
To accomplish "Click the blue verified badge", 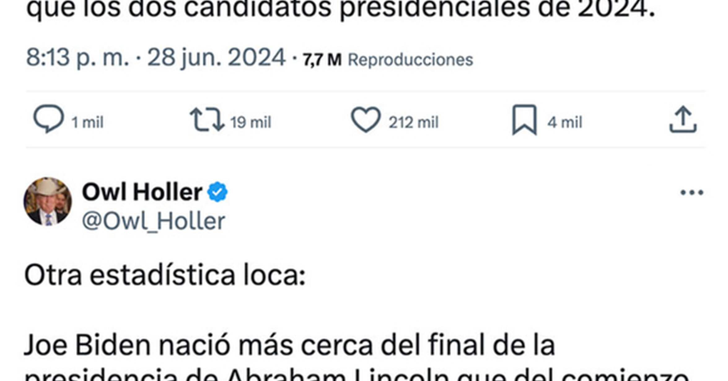I will click(217, 192).
